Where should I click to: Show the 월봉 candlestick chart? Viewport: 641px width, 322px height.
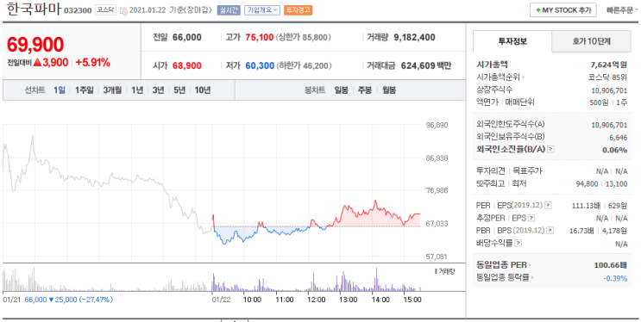(389, 90)
